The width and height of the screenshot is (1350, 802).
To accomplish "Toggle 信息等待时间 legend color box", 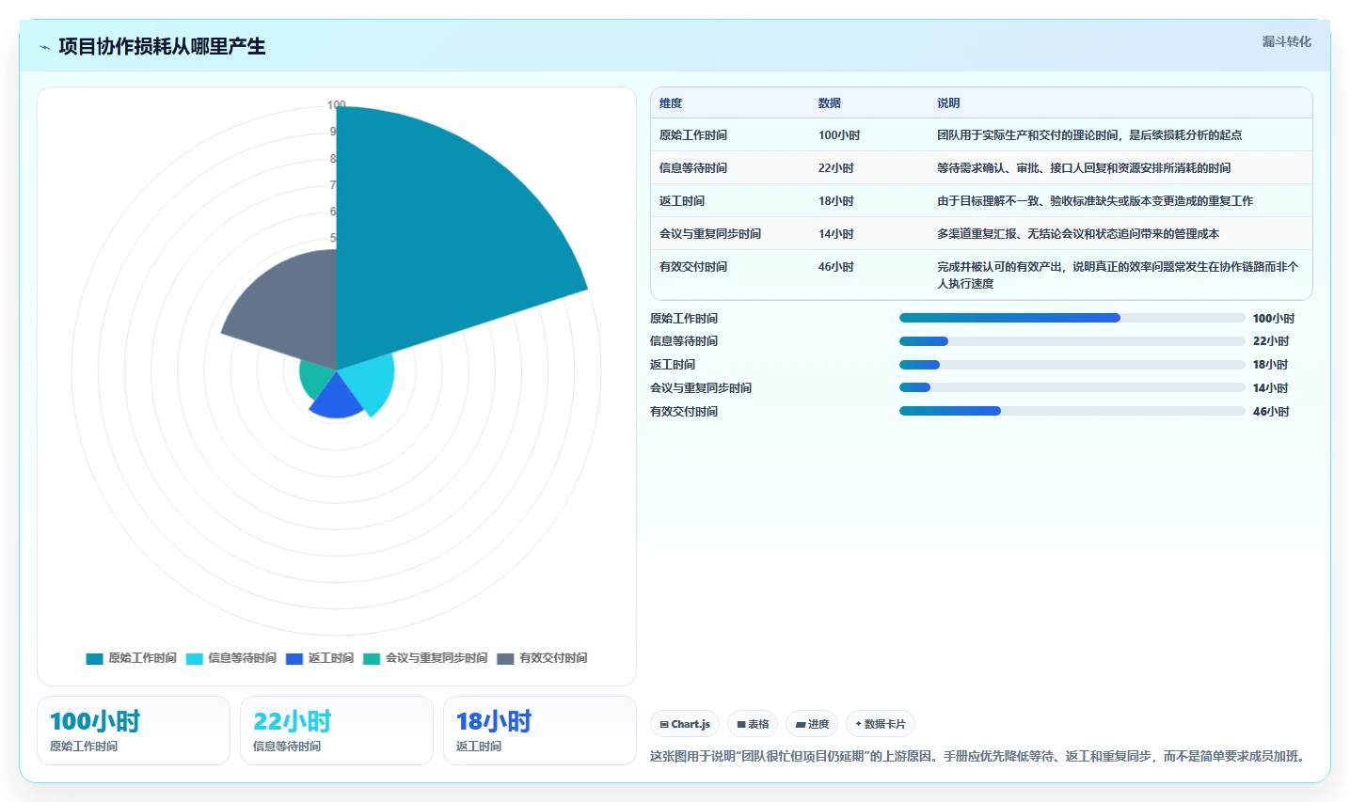I will click(195, 658).
